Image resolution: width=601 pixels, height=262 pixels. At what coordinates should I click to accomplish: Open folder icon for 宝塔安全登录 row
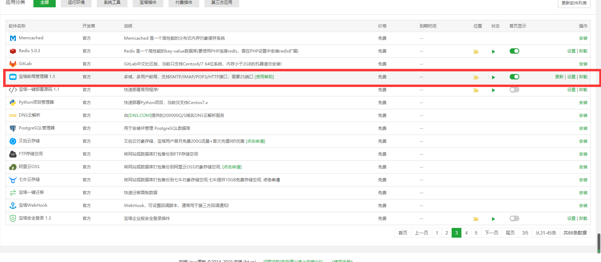pos(476,219)
